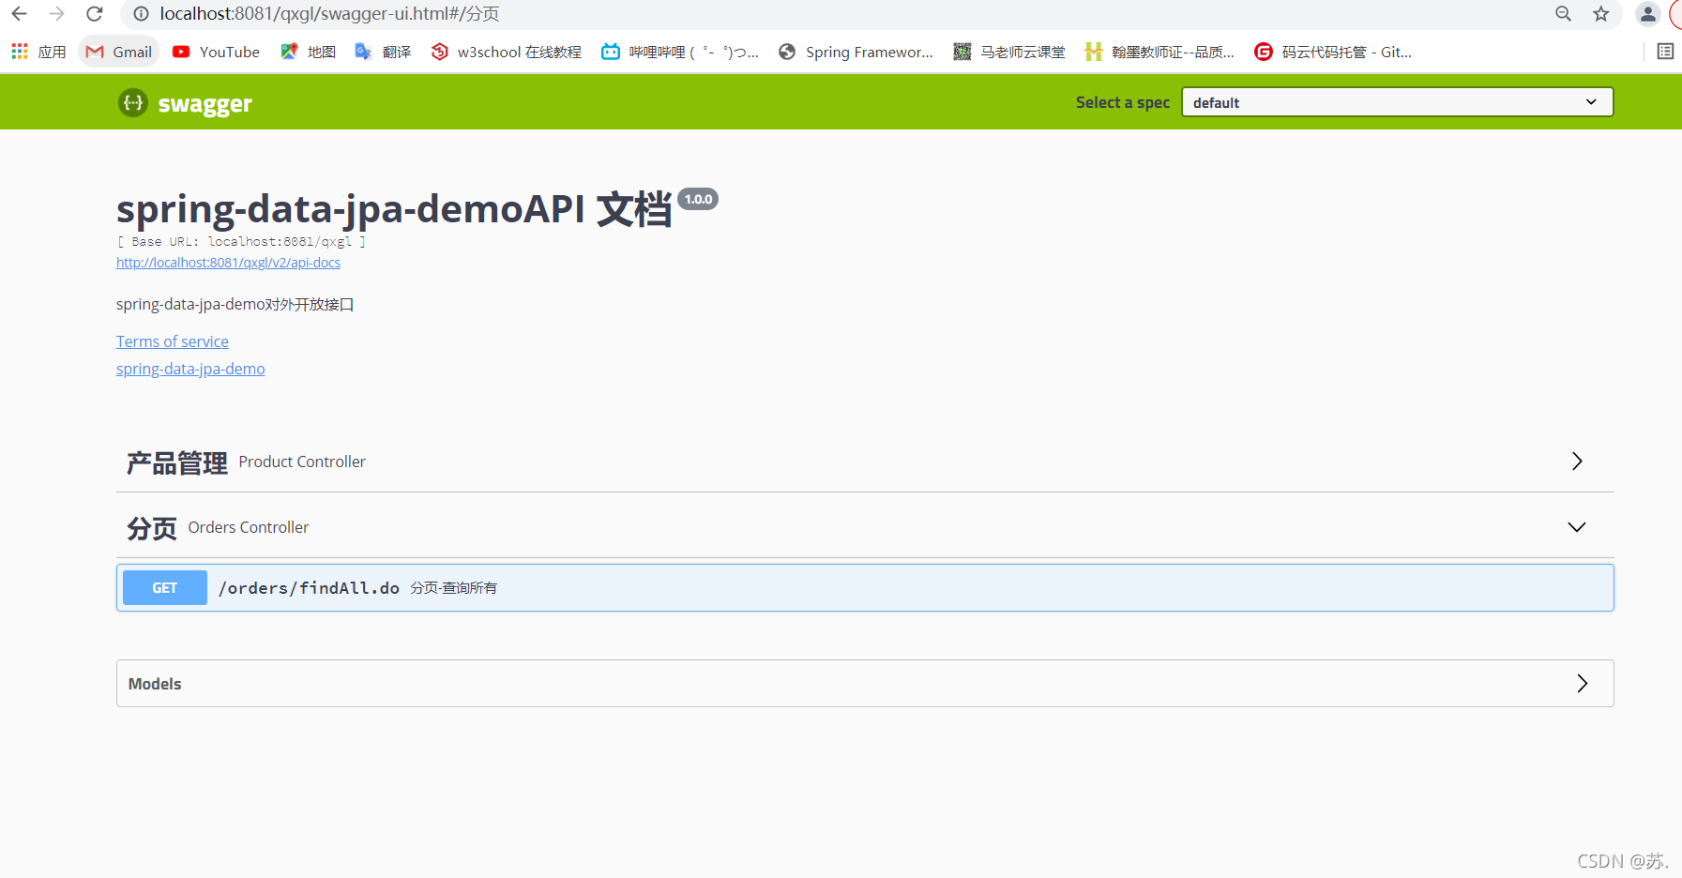The height and width of the screenshot is (878, 1682).
Task: Click the /orders/findAll.do path text
Action: click(309, 588)
